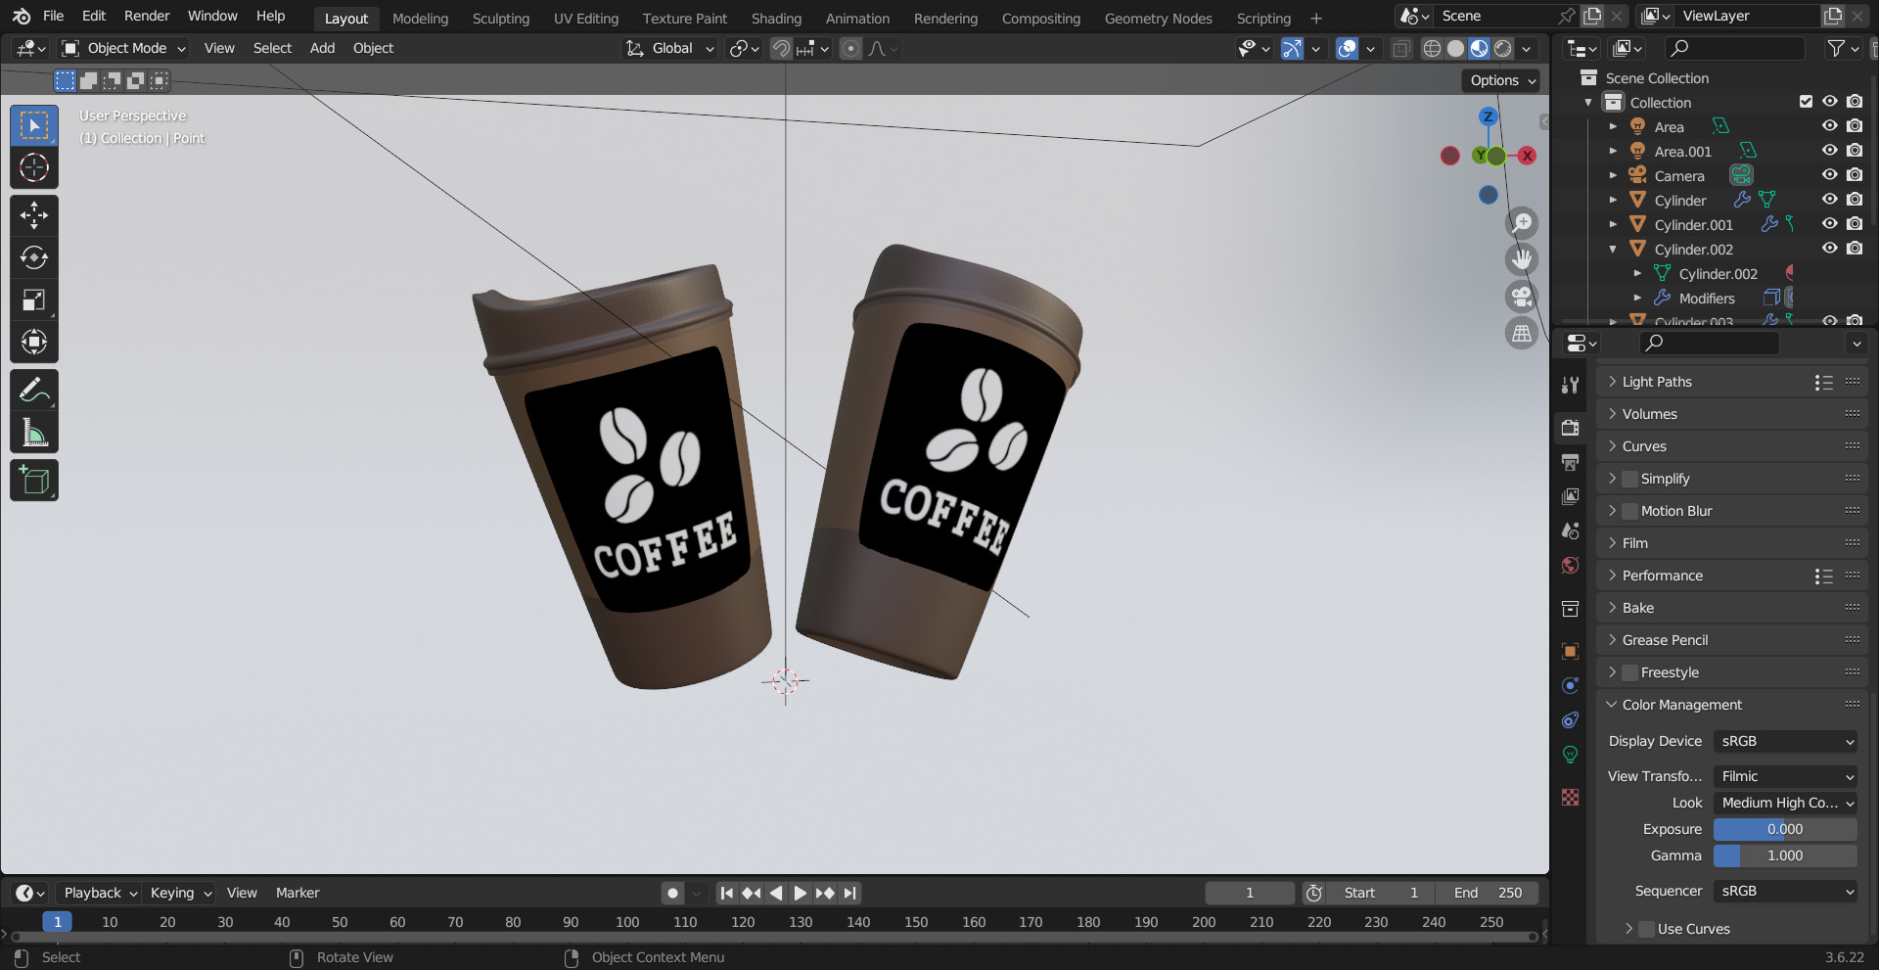Open the Add menu in viewport header
1879x970 pixels.
click(x=322, y=48)
